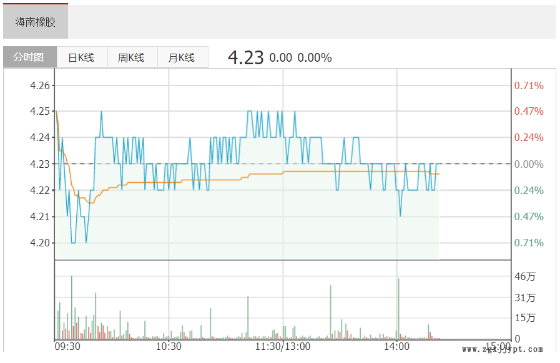The width and height of the screenshot is (560, 363).
Task: Click the 4.22 price axis label
Action: pyautogui.click(x=40, y=190)
